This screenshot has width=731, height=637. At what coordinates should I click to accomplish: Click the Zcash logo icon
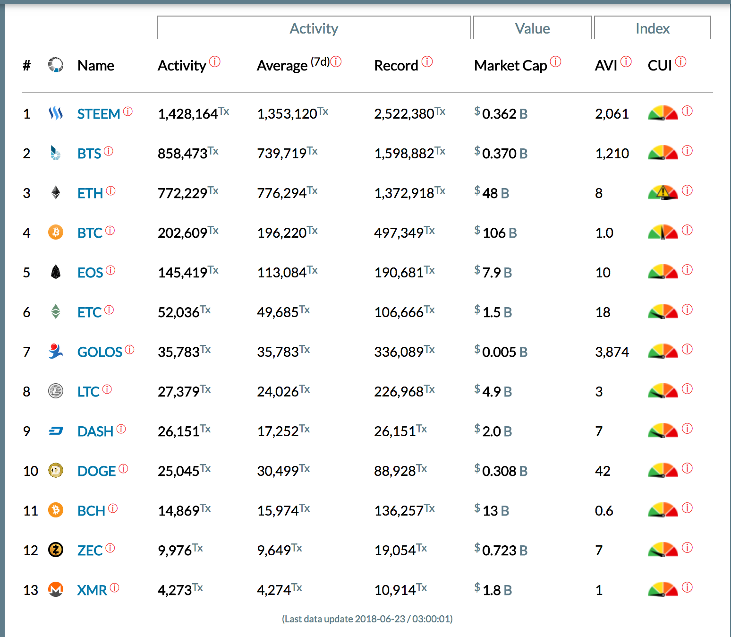[x=56, y=550]
